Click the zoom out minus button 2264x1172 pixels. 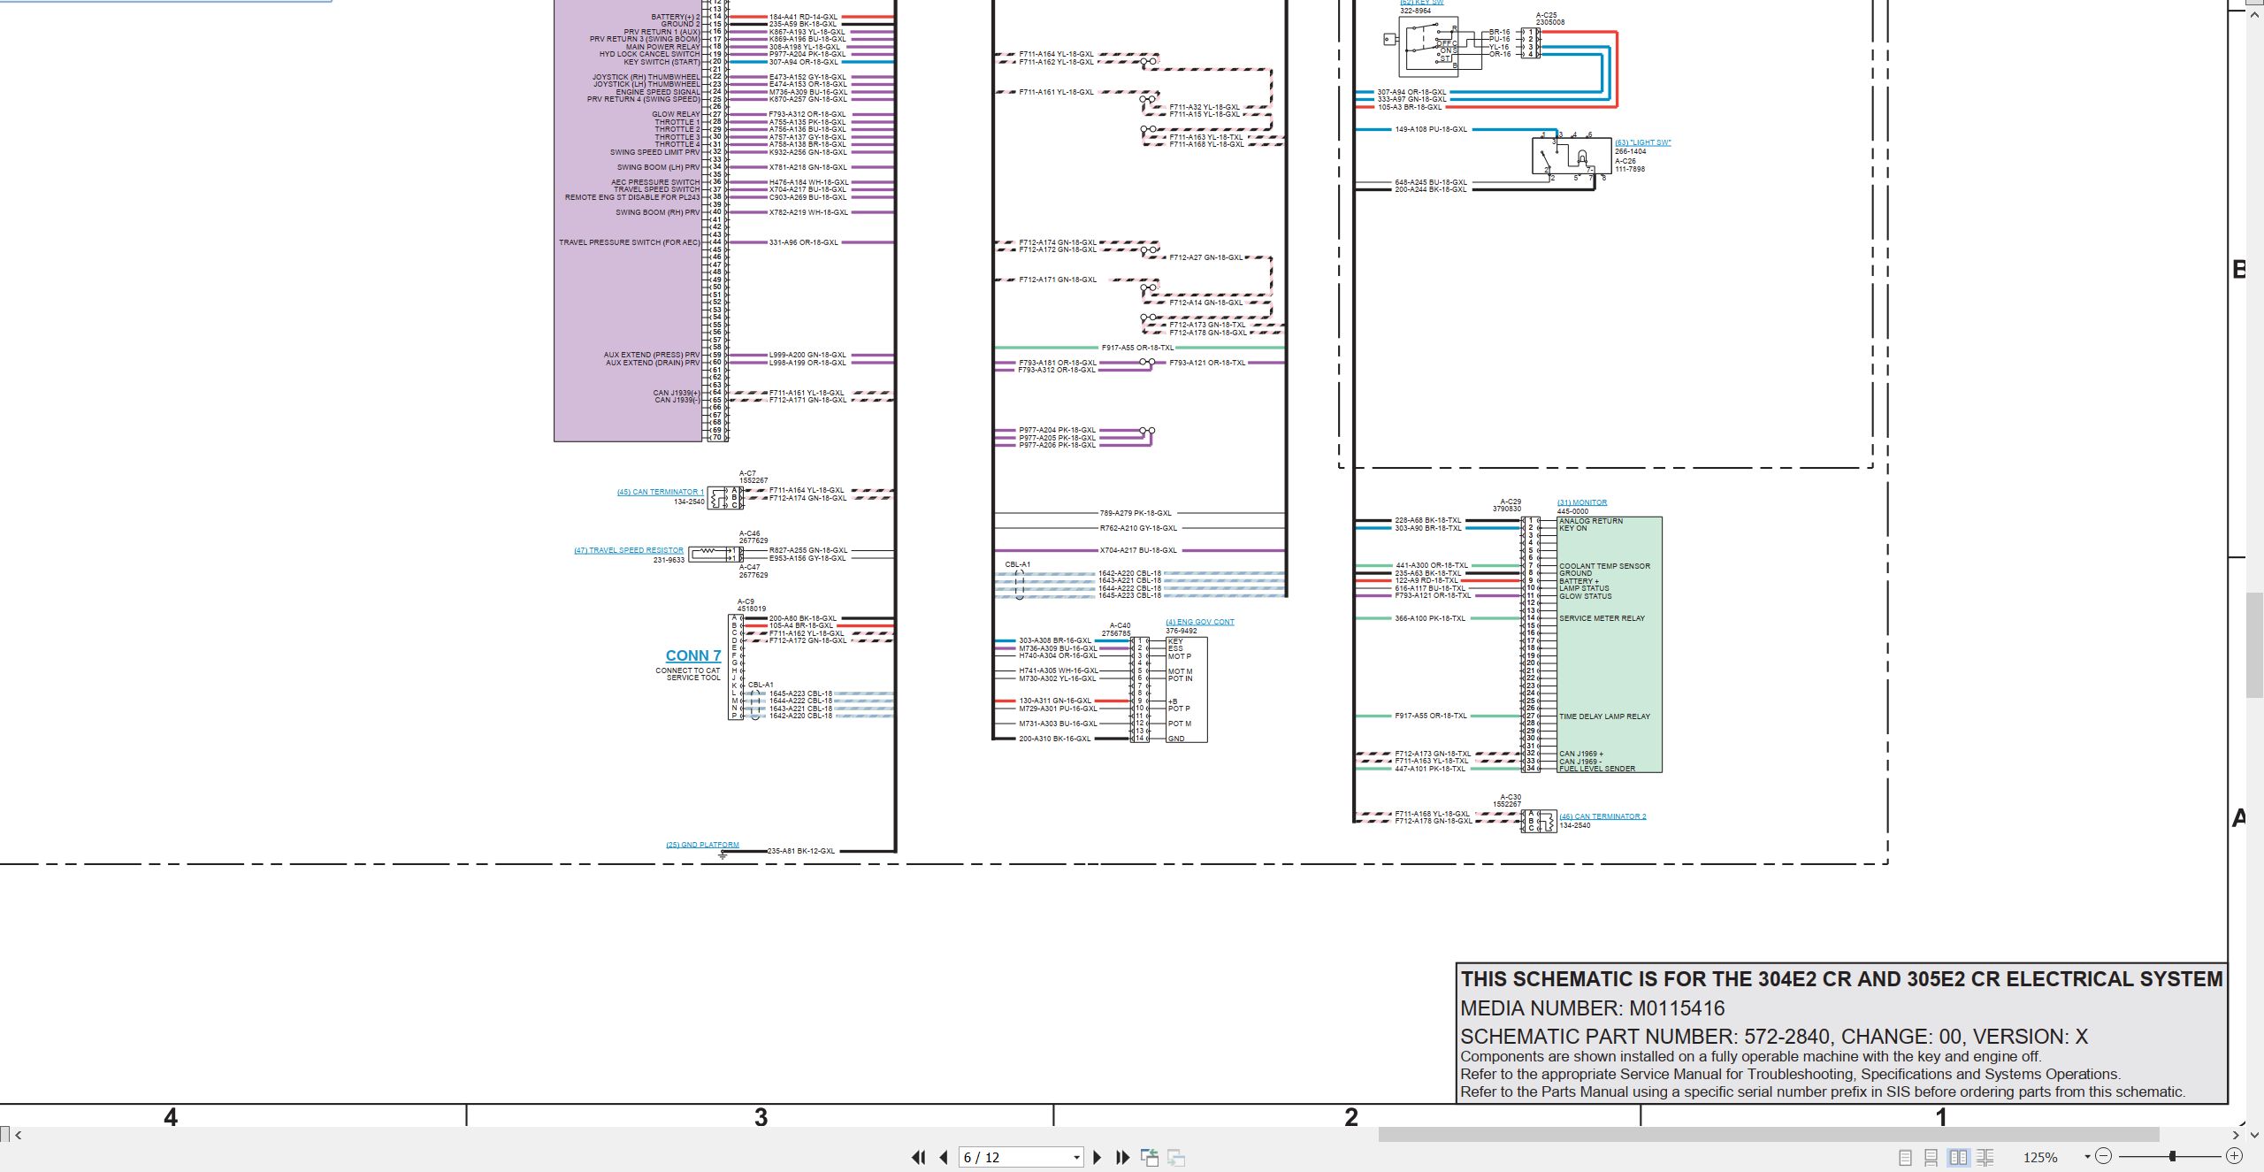pyautogui.click(x=2104, y=1156)
